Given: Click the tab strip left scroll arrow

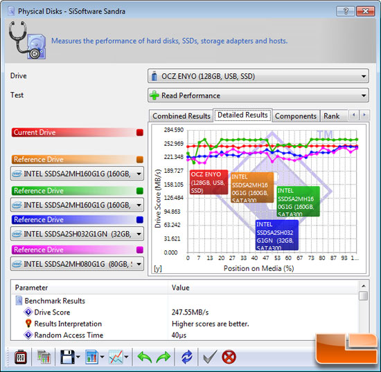Looking at the screenshot, I should point(354,115).
